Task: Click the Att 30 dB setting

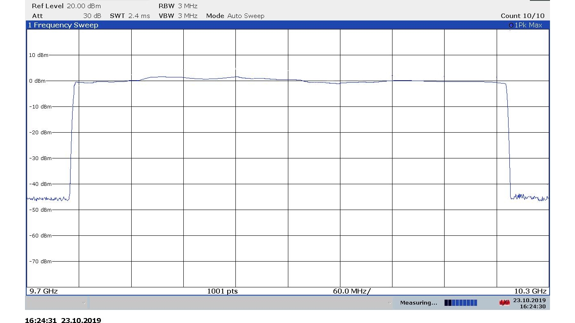Action: 66,16
